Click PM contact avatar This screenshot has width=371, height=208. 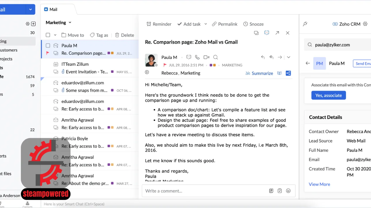319,63
